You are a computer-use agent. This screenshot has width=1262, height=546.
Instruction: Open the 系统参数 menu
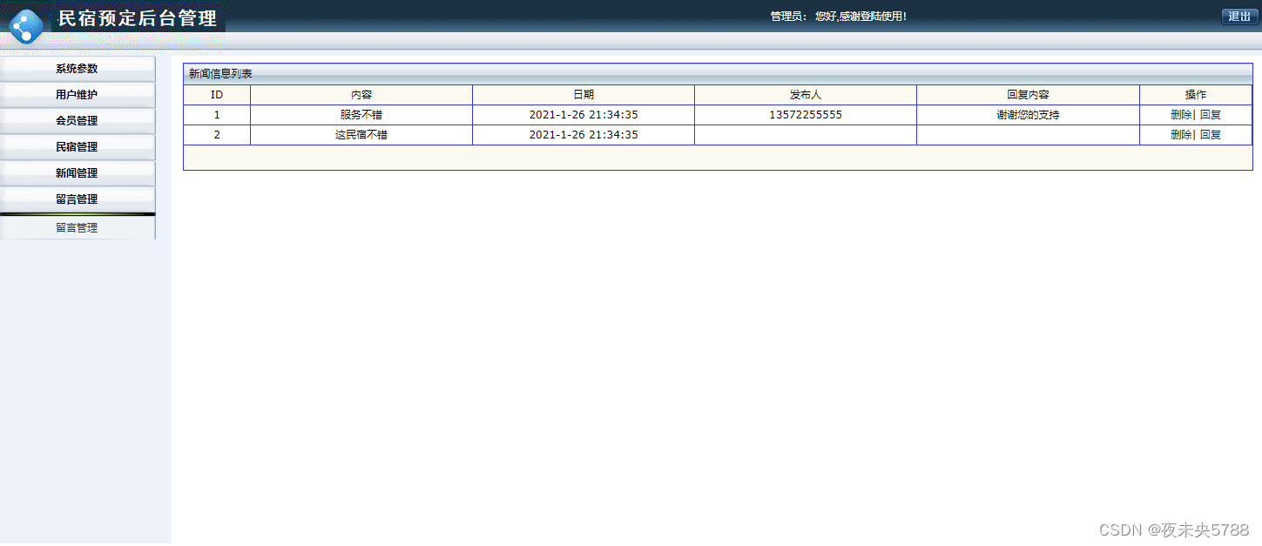[78, 69]
